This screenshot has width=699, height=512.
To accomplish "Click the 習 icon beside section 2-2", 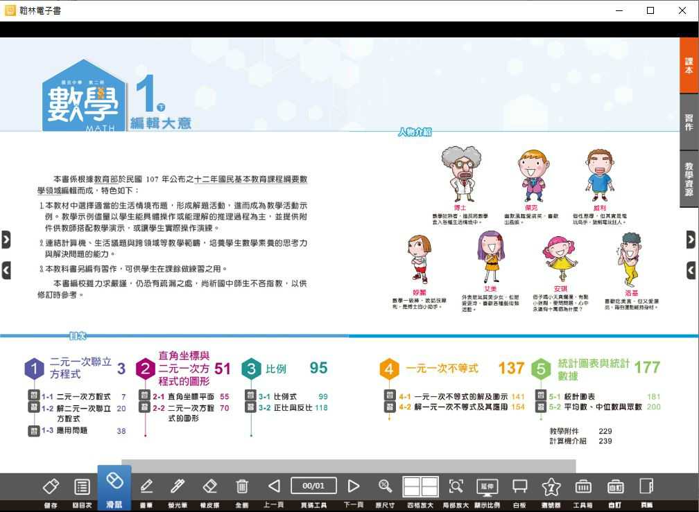I will click(144, 407).
